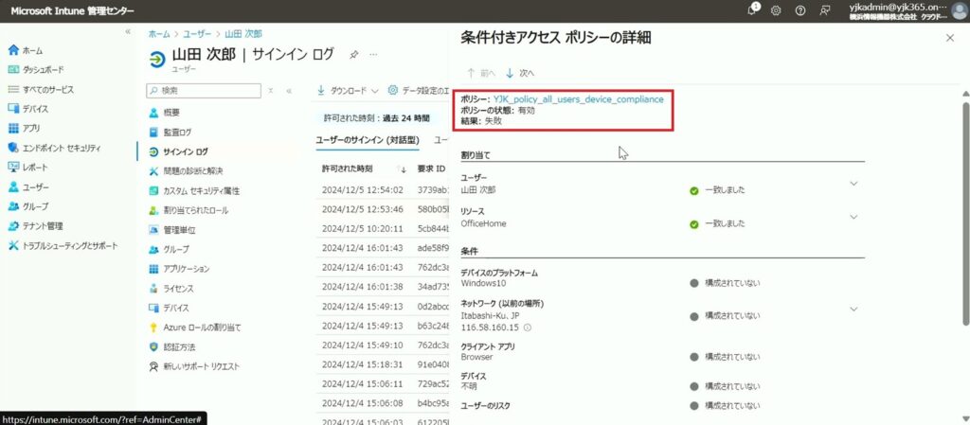Open デバイス in the user menu

click(x=169, y=309)
